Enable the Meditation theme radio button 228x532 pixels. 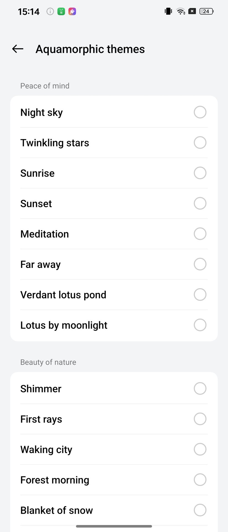pos(200,234)
